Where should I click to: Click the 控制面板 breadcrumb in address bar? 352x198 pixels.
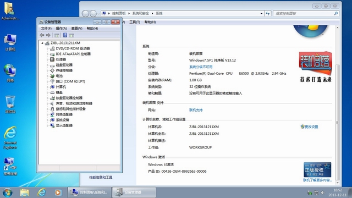[x=119, y=13]
